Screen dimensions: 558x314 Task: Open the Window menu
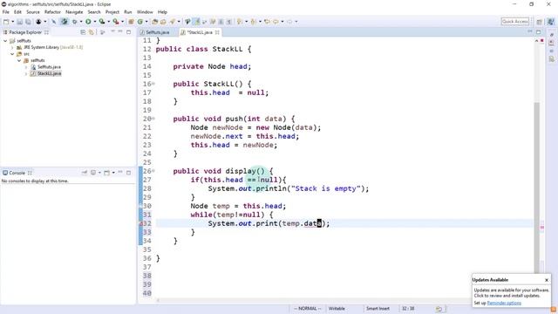145,11
